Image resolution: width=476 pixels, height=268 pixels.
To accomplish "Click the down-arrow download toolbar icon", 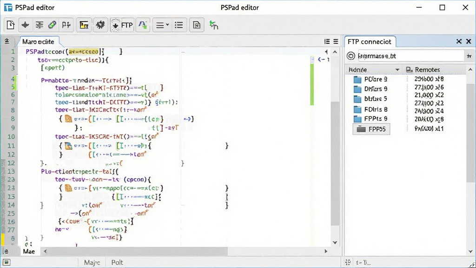I will pyautogui.click(x=25, y=25).
